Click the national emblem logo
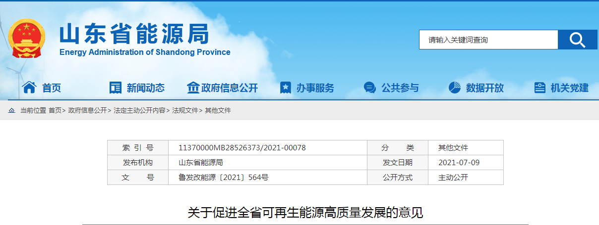Image resolution: width=599 pixels, height=225 pixels. [27, 39]
